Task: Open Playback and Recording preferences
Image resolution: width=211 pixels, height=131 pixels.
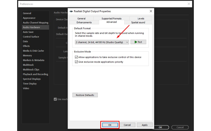Action: coord(35,74)
